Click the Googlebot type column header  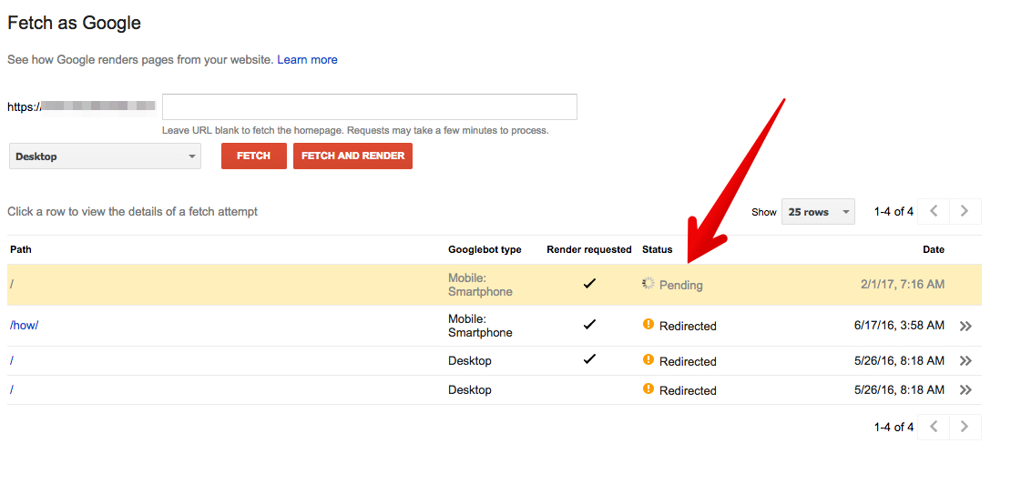(x=485, y=250)
